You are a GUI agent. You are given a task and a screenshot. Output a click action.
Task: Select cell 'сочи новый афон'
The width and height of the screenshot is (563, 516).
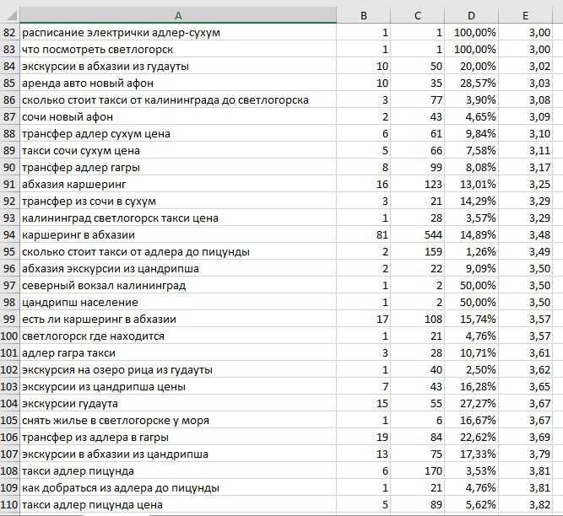click(178, 116)
